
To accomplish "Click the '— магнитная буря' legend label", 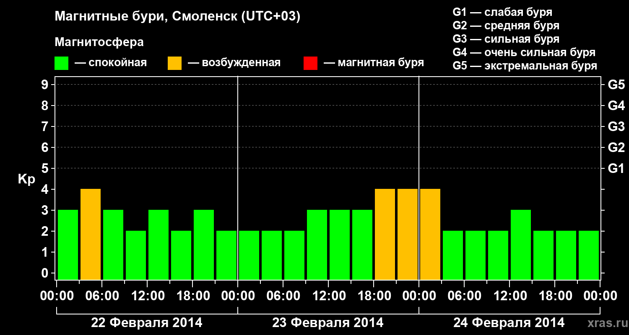I will (374, 63).
